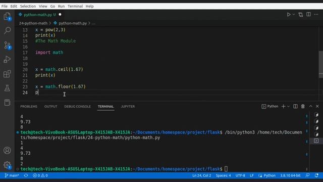This screenshot has height=182, width=323.
Task: Click line number 20 in the gutter
Action: 25,70
